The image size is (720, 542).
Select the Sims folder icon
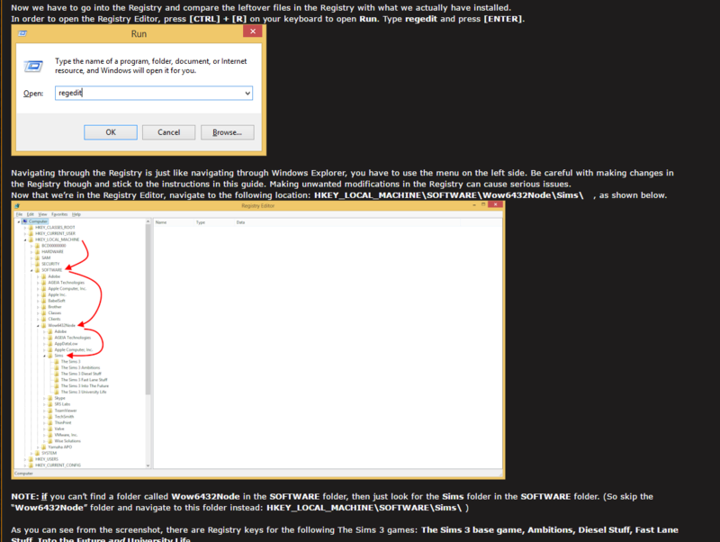point(50,356)
